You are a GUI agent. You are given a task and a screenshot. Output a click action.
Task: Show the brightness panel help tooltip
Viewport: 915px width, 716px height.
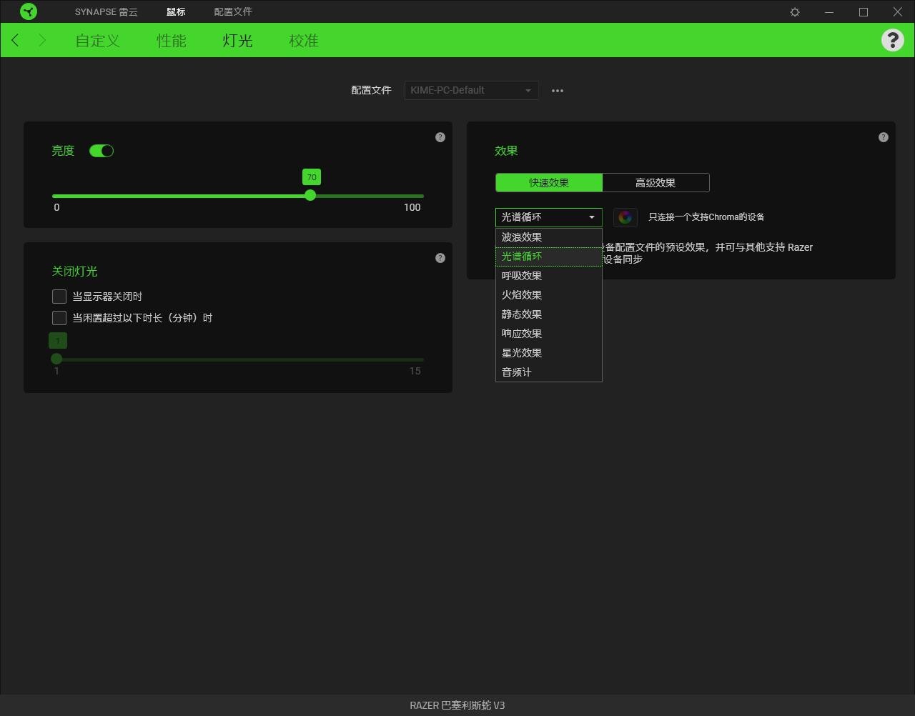coord(440,137)
